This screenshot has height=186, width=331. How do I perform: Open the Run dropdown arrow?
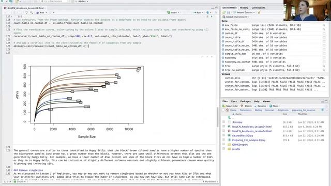tap(202, 12)
